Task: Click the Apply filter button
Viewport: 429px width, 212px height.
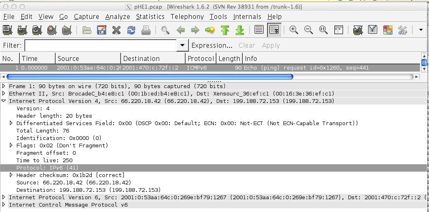Action: click(x=271, y=45)
